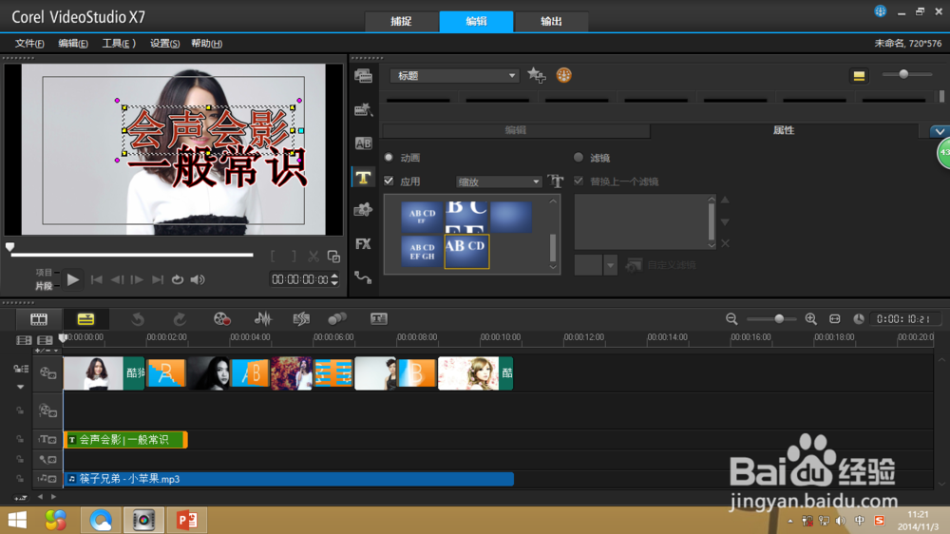Toggle music track icon
This screenshot has height=534, width=950.
47,479
